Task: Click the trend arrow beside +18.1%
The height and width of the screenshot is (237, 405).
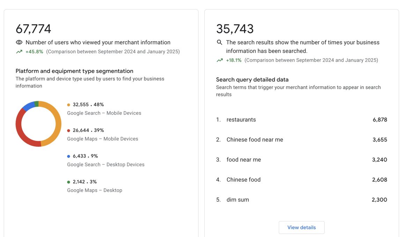Action: 219,60
